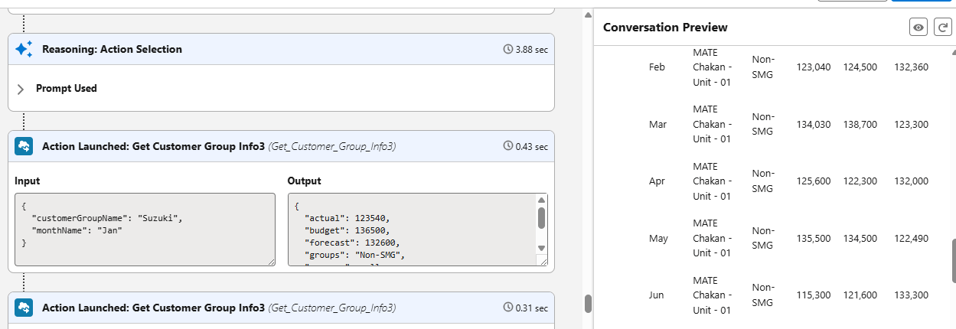This screenshot has width=956, height=329.
Task: Select the Jun row month cell
Action: tap(657, 295)
